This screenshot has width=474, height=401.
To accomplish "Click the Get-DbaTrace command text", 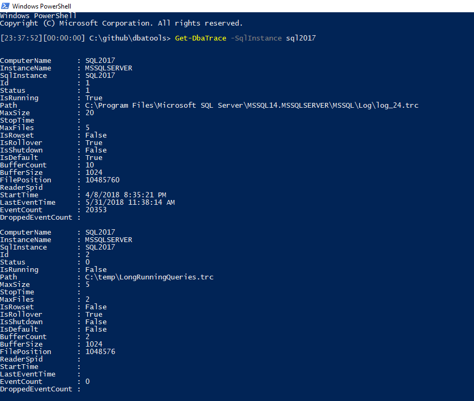I will (x=200, y=38).
